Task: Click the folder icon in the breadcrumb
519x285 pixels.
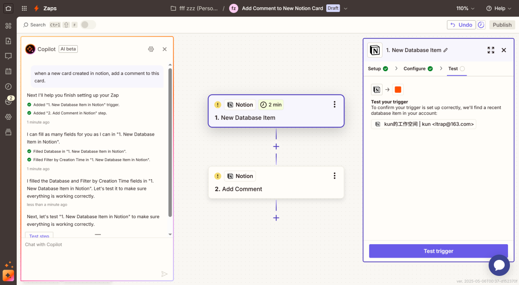Action: coord(173,8)
